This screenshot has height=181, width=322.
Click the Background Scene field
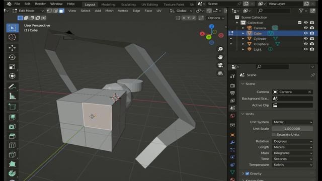[x=292, y=99]
